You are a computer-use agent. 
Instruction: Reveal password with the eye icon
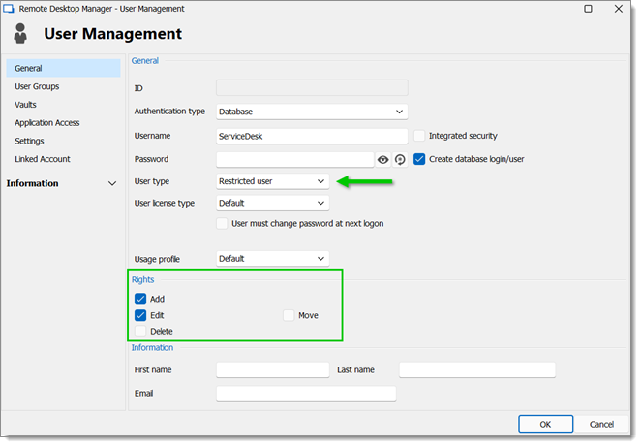pyautogui.click(x=383, y=160)
